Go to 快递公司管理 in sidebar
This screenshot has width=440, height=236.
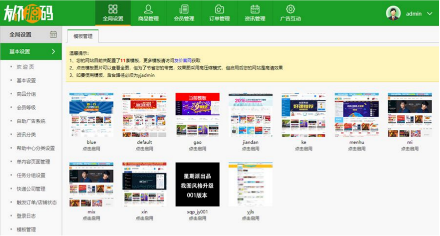point(31,189)
